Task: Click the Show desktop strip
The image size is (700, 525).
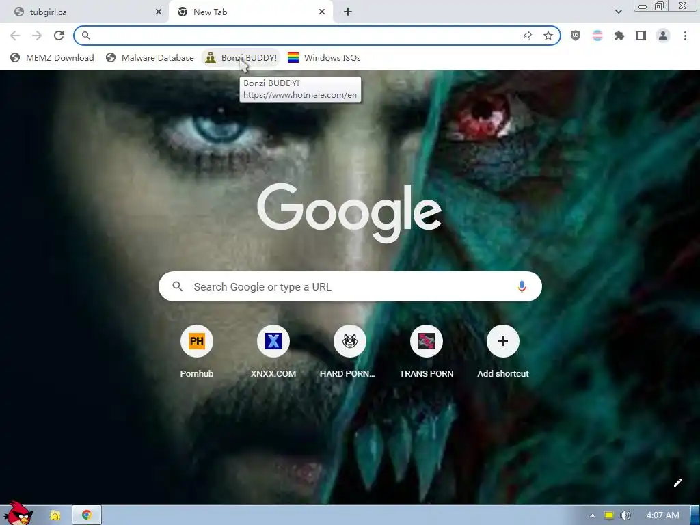Action: tap(695, 515)
